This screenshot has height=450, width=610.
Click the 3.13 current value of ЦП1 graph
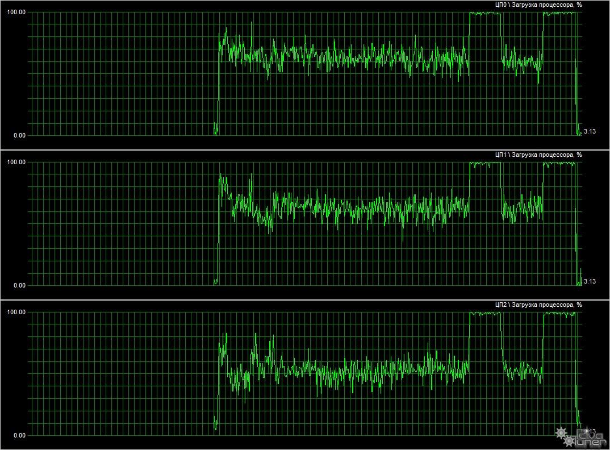point(590,281)
